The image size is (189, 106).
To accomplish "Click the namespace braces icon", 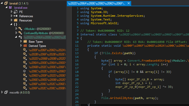I will [x=16, y=24].
